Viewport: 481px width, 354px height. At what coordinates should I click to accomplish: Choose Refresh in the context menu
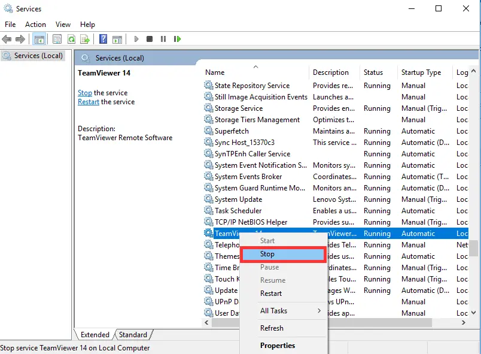(283, 328)
